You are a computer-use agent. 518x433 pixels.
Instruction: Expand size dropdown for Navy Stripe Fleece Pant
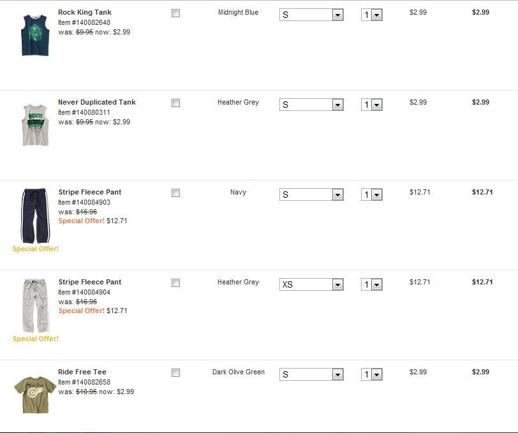[x=311, y=194]
